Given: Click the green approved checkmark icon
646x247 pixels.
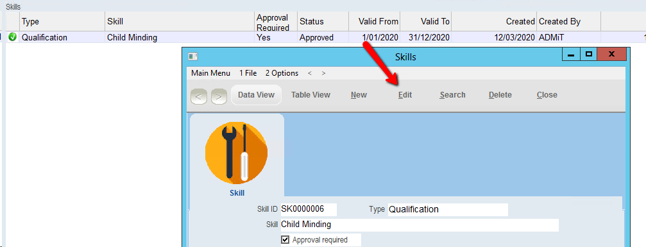Looking at the screenshot, I should coord(13,37).
